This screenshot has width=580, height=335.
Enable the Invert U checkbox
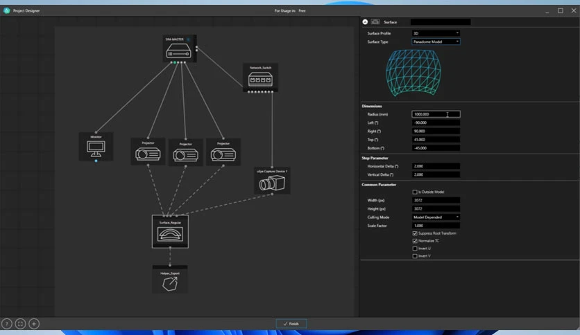415,248
